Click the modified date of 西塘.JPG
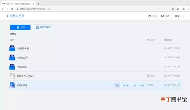Image resolution: width=190 pixels, height=110 pixels. [x=172, y=85]
